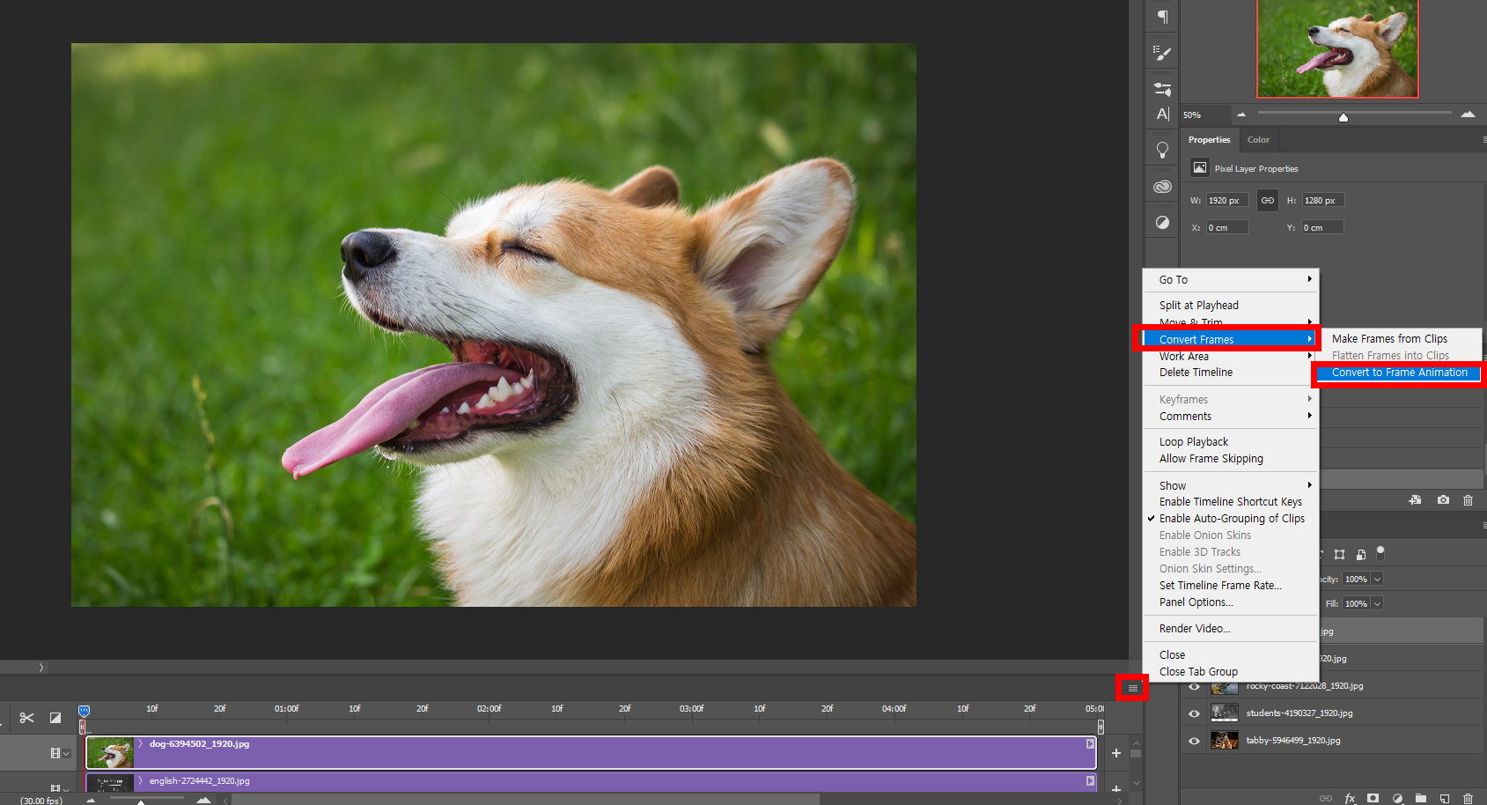Hide the tabby-5946499 layer eye
This screenshot has height=805, width=1487.
pyautogui.click(x=1194, y=741)
